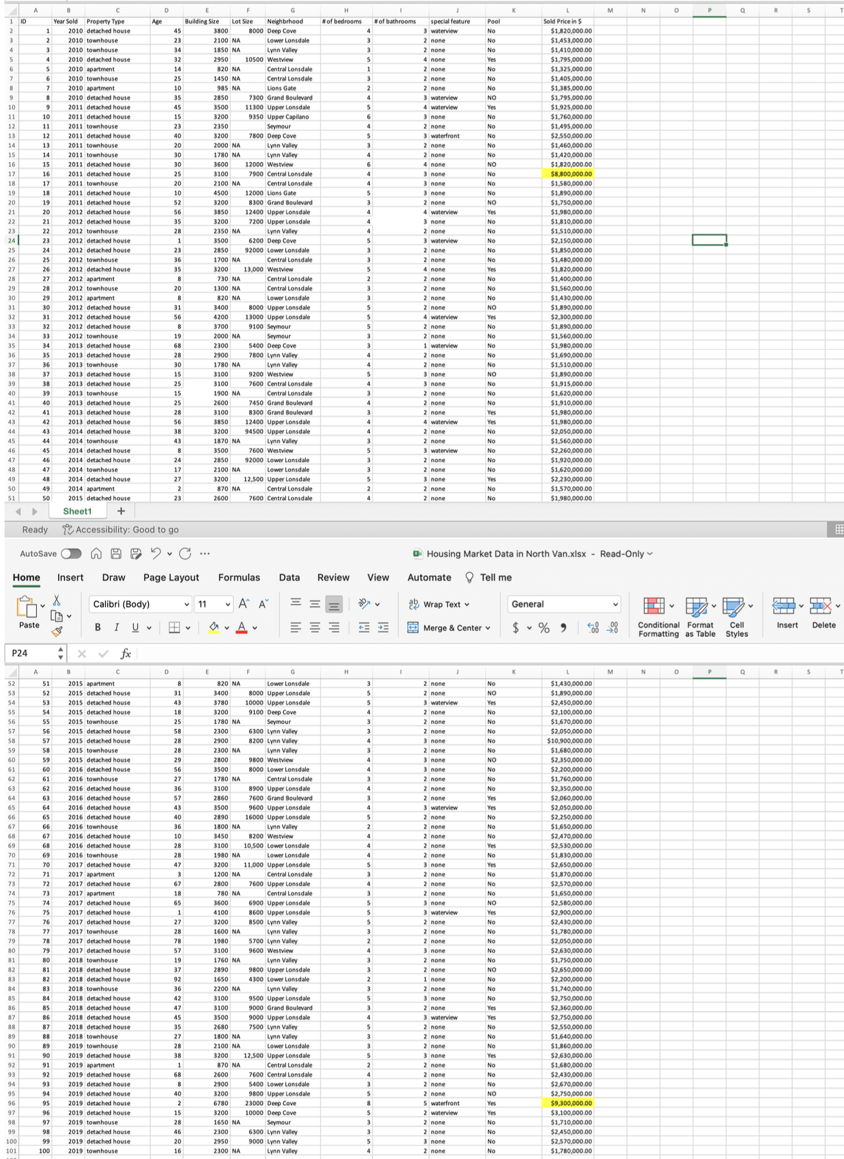Click the Center text icon
The height and width of the screenshot is (1159, 844).
point(315,627)
